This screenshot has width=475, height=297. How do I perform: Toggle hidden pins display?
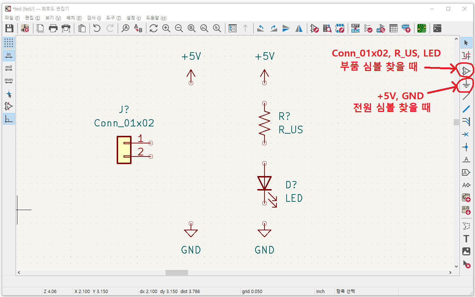pyautogui.click(x=9, y=106)
